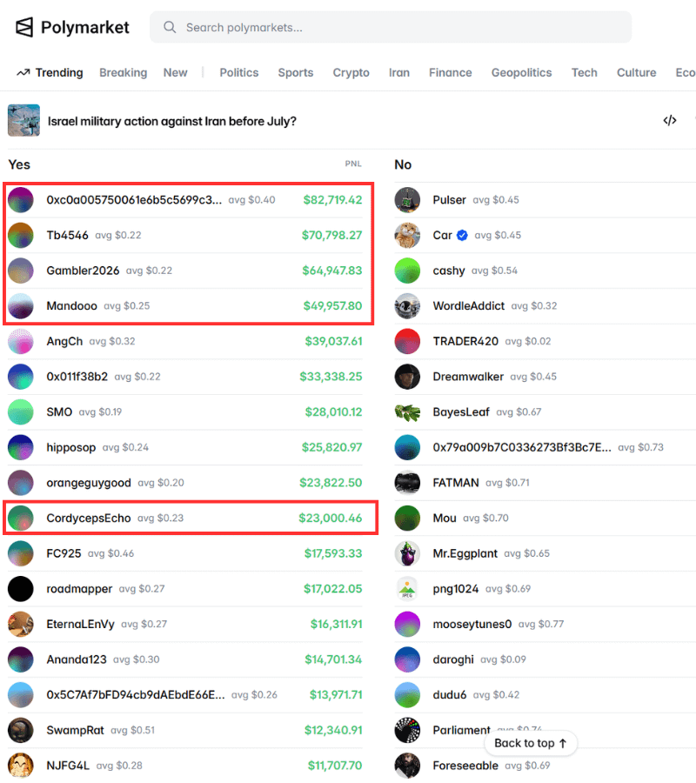This screenshot has width=696, height=783.
Task: Open BayesLeaf's leaf avatar
Action: pyautogui.click(x=407, y=412)
